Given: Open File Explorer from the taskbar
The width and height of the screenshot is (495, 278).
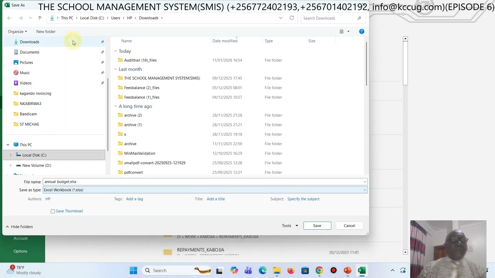Looking at the screenshot, I should pyautogui.click(x=277, y=270).
